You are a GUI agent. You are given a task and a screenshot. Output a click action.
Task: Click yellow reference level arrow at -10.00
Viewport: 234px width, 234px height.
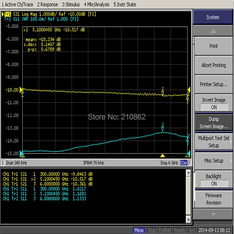pos(21,90)
